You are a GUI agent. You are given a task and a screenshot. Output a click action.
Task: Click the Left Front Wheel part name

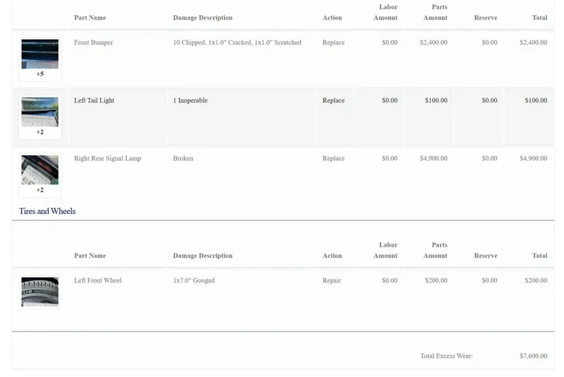(x=98, y=280)
